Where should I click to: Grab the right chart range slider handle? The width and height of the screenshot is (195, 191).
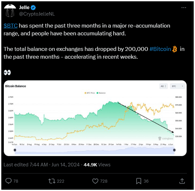(x=174, y=150)
